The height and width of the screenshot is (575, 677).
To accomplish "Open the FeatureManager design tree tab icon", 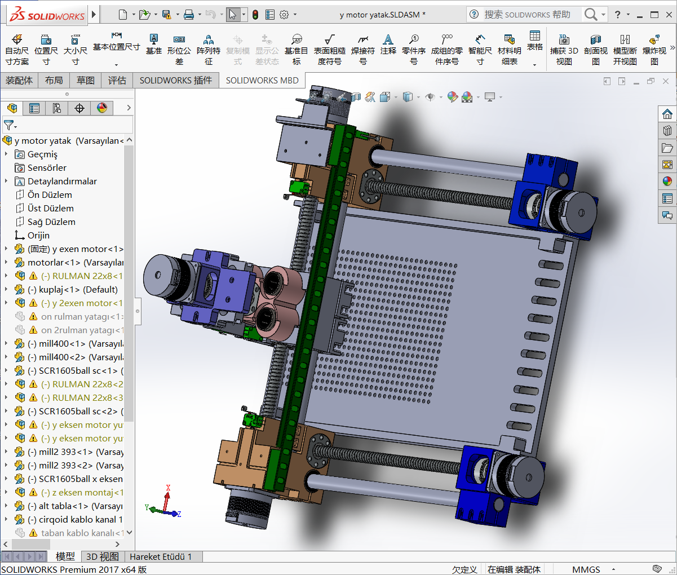I will (12, 108).
